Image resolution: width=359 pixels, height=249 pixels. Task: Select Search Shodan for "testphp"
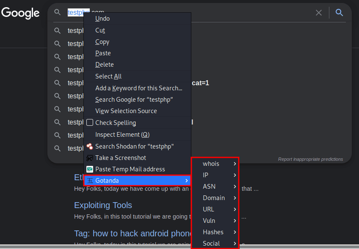coord(137,146)
